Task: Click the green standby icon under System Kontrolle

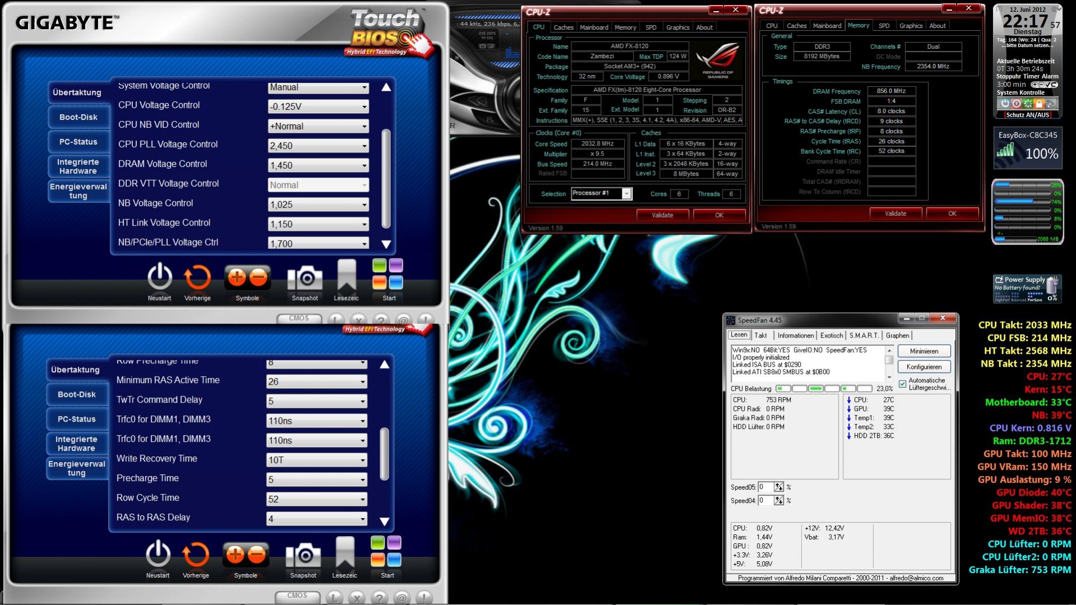Action: 1028,104
